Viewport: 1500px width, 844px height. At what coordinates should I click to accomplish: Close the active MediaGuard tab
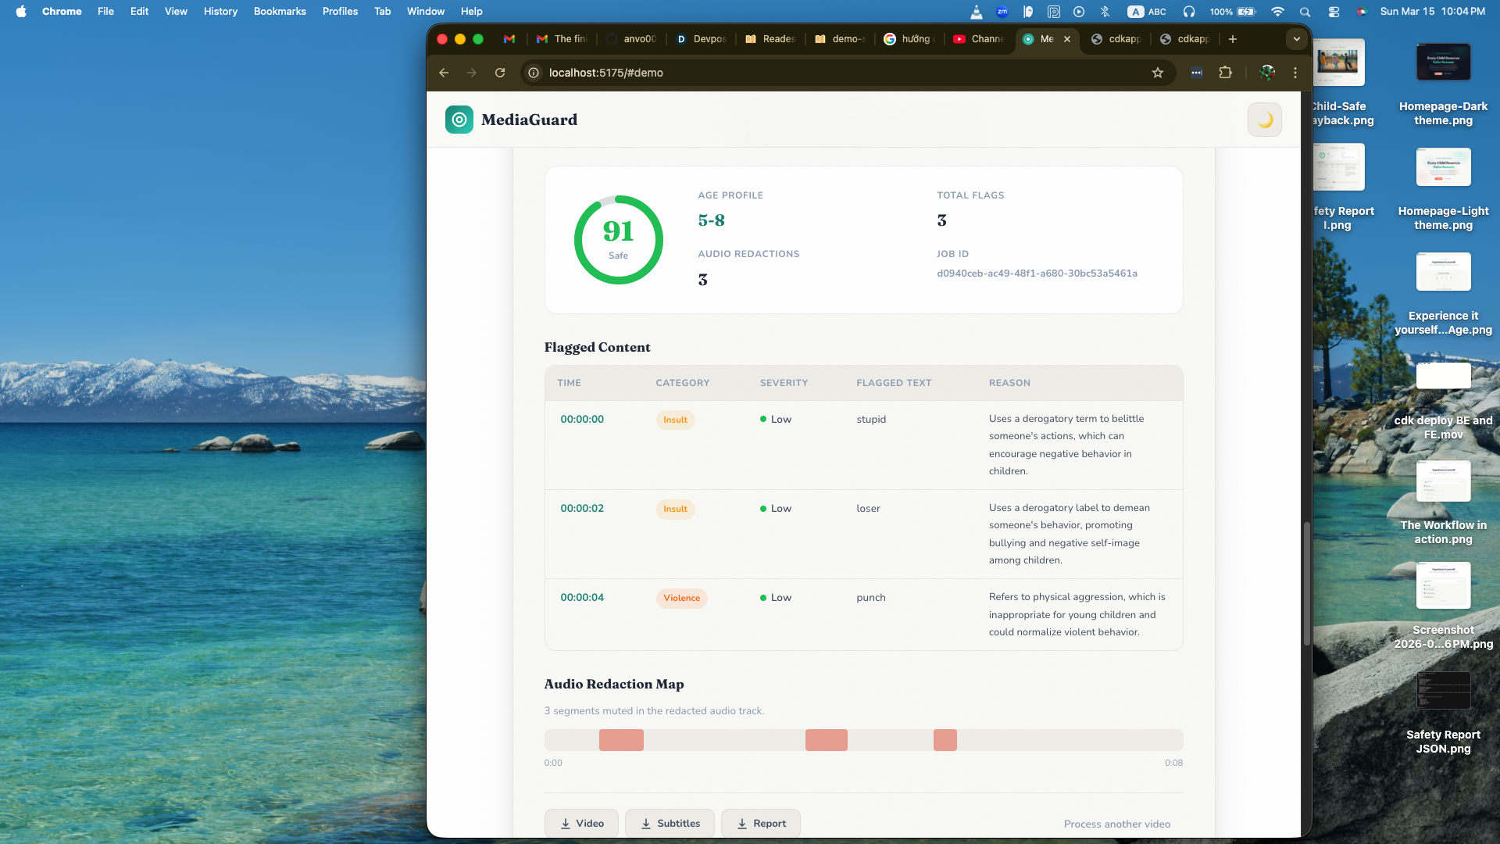[x=1067, y=39]
